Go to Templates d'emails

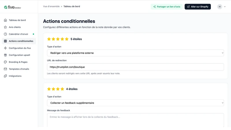19,69
